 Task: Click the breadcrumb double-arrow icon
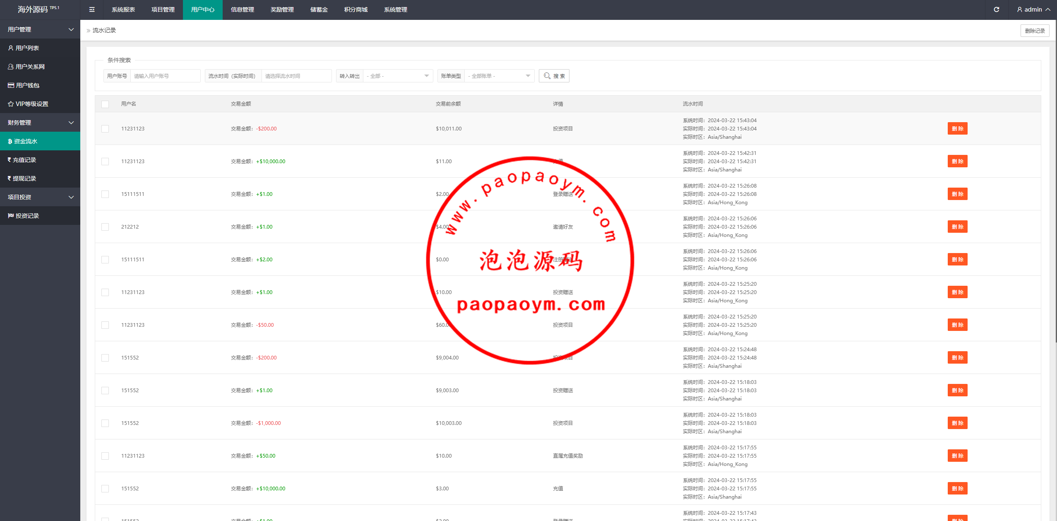pos(88,31)
